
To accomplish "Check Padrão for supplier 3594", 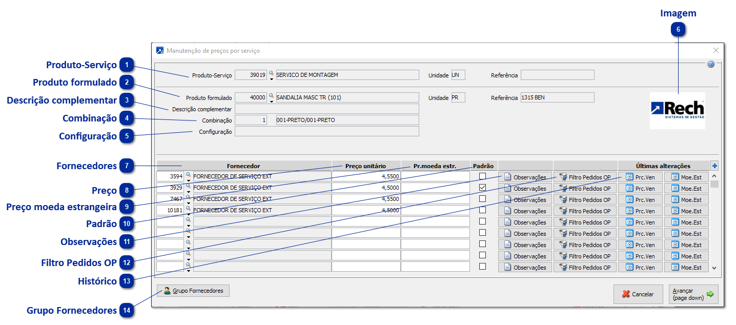I will click(x=482, y=176).
